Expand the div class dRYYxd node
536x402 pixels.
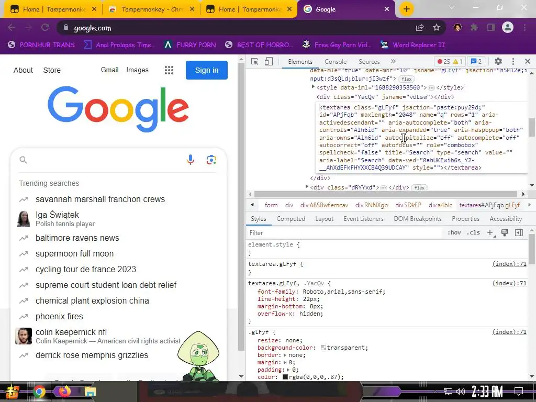(307, 187)
